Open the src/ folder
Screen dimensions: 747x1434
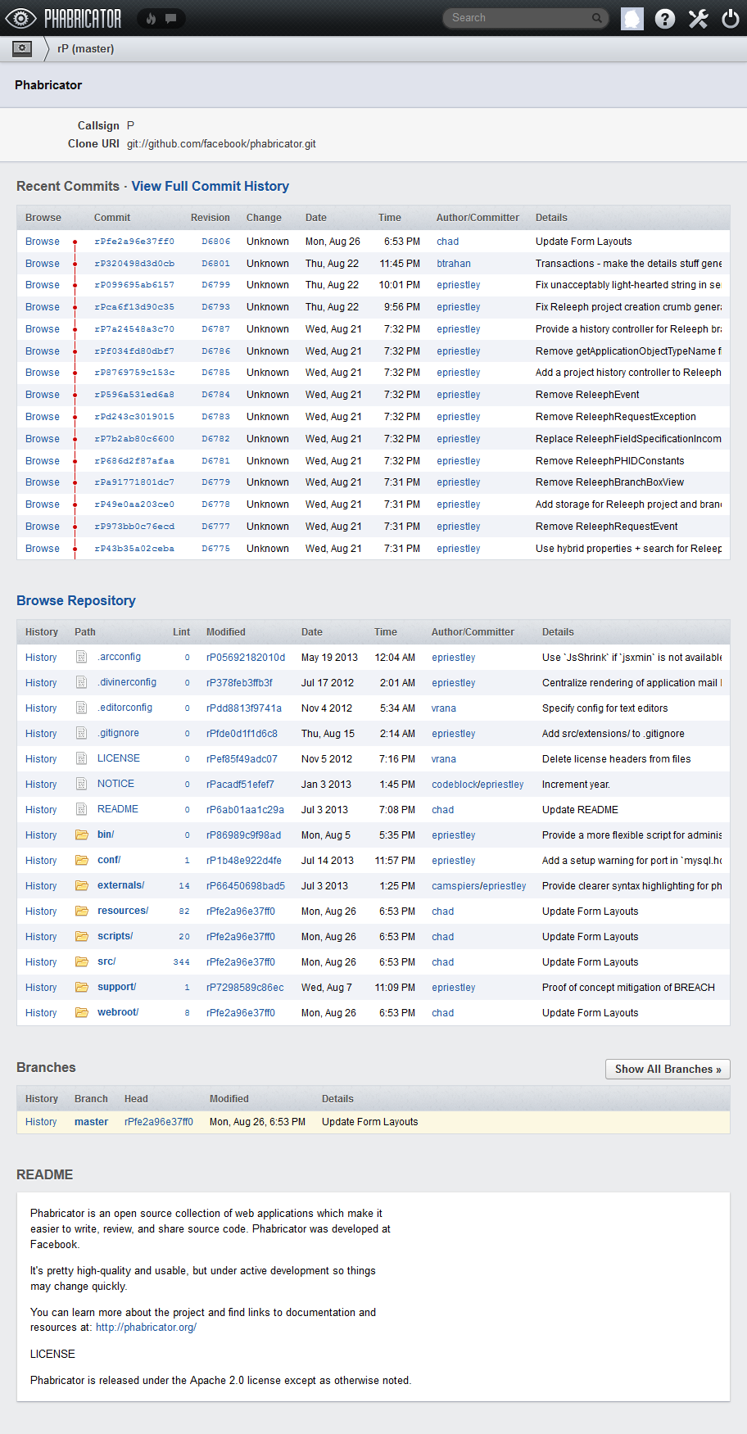pyautogui.click(x=106, y=961)
